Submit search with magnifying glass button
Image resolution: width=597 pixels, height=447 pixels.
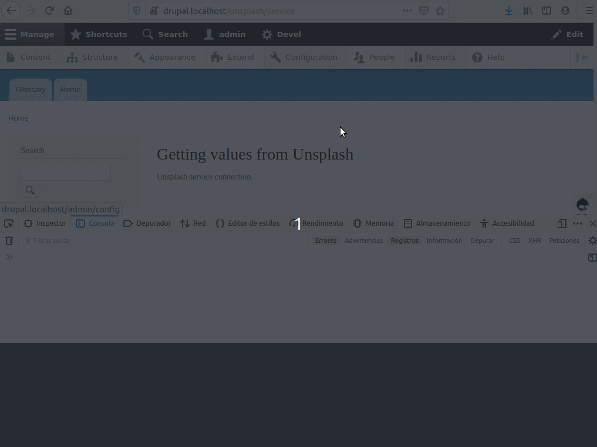tap(30, 190)
